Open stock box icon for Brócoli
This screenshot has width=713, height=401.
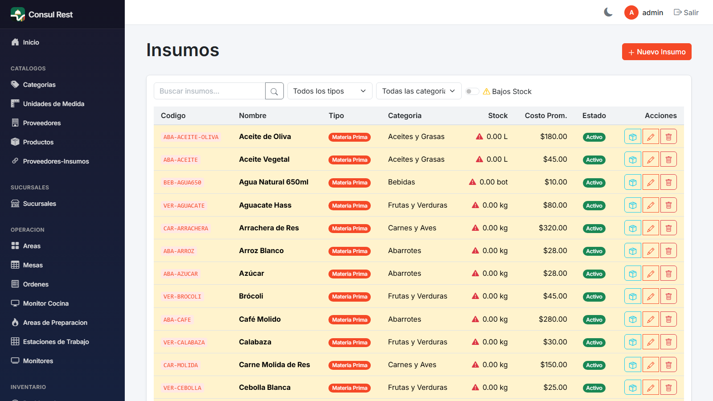pyautogui.click(x=633, y=296)
